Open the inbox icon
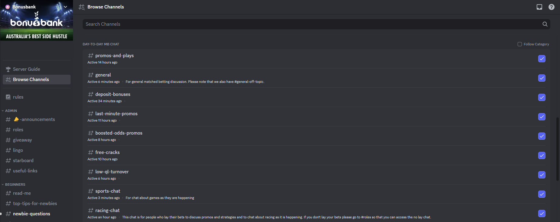 pyautogui.click(x=539, y=7)
